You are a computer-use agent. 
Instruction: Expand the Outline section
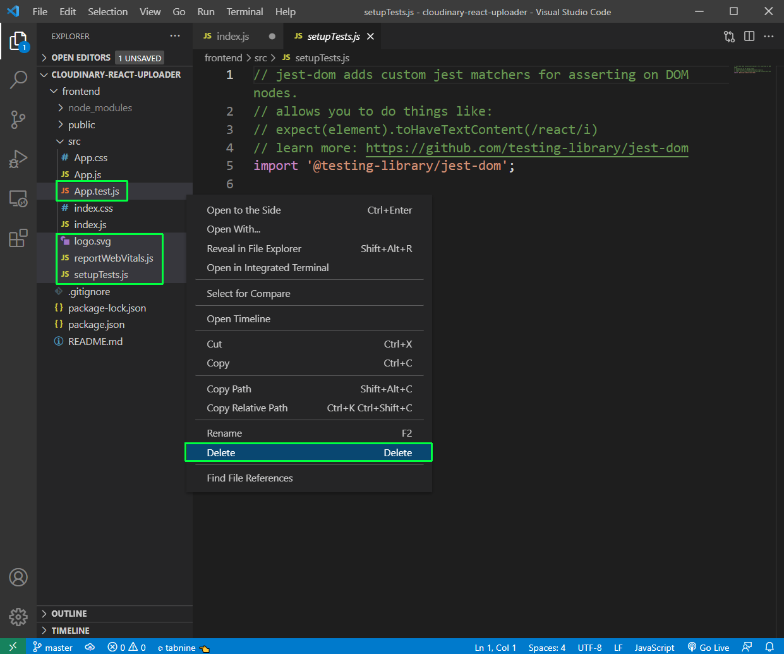(114, 614)
